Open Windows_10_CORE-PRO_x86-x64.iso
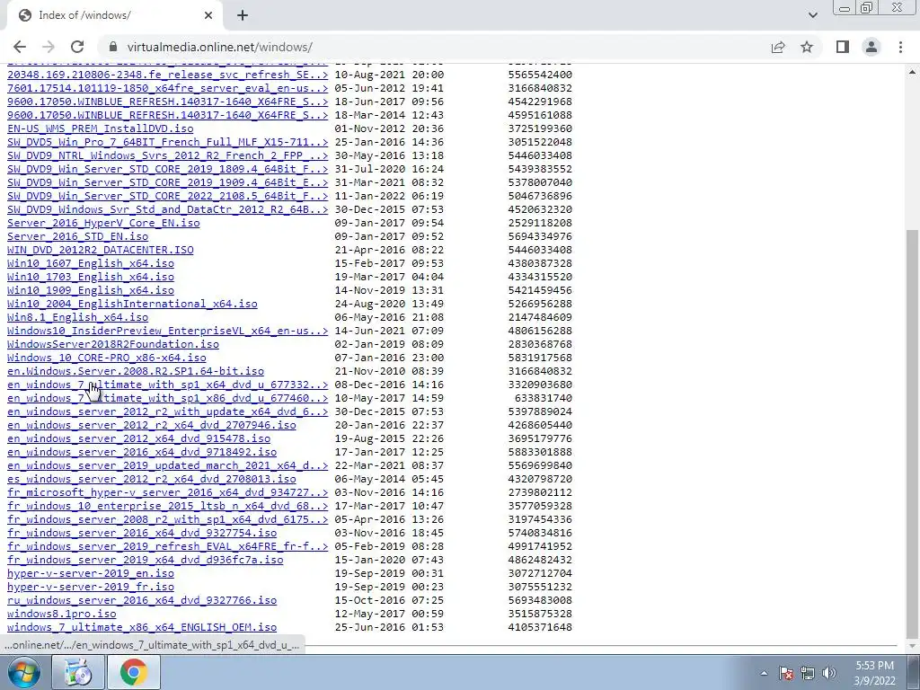The width and height of the screenshot is (920, 690). click(107, 358)
